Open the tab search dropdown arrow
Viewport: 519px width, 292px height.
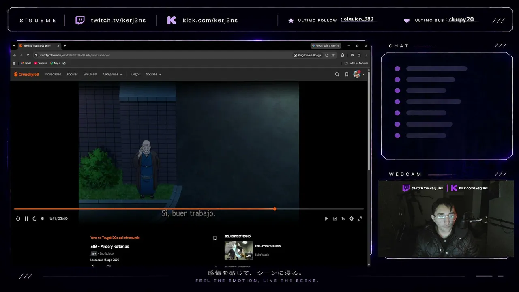point(15,46)
